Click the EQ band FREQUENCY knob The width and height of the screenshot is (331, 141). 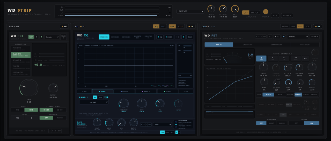tap(123, 104)
